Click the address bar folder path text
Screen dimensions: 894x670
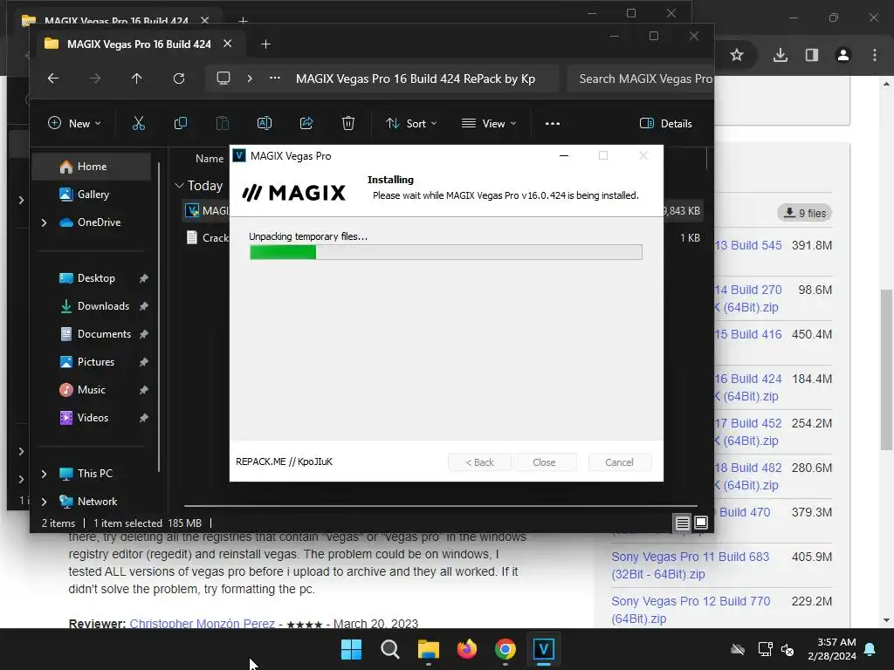pos(415,79)
